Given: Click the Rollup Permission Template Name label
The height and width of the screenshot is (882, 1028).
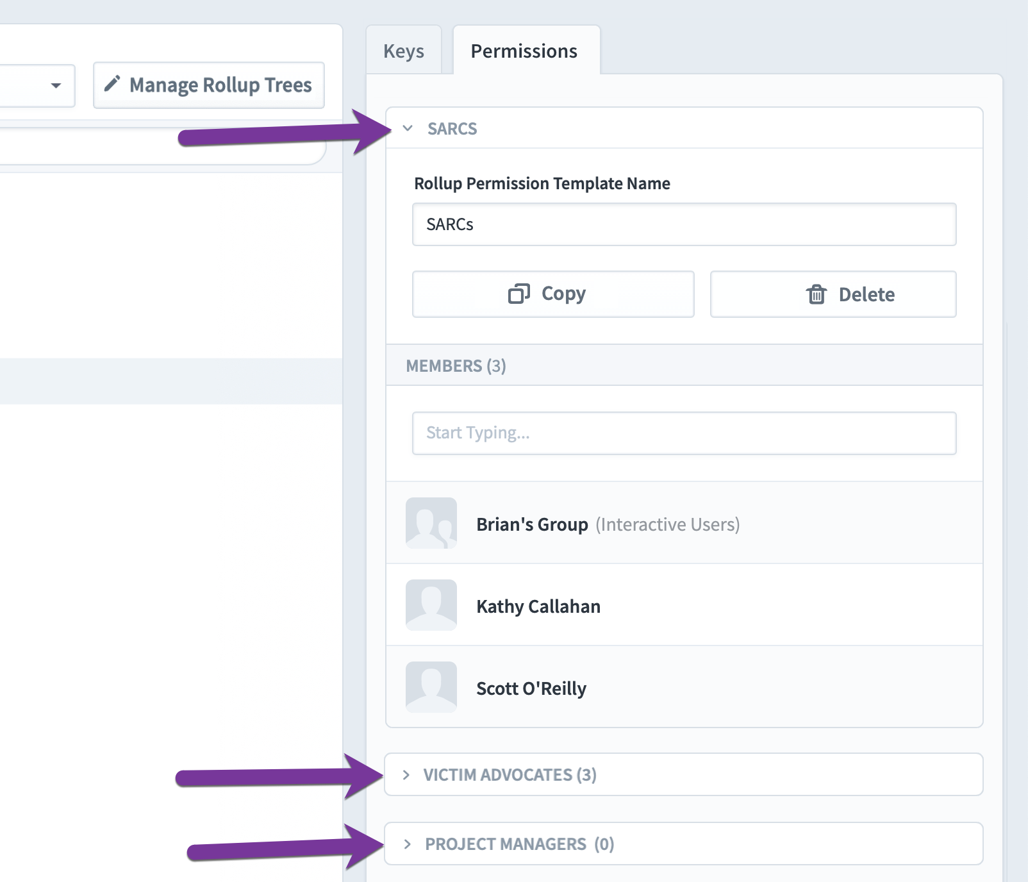Looking at the screenshot, I should (542, 183).
